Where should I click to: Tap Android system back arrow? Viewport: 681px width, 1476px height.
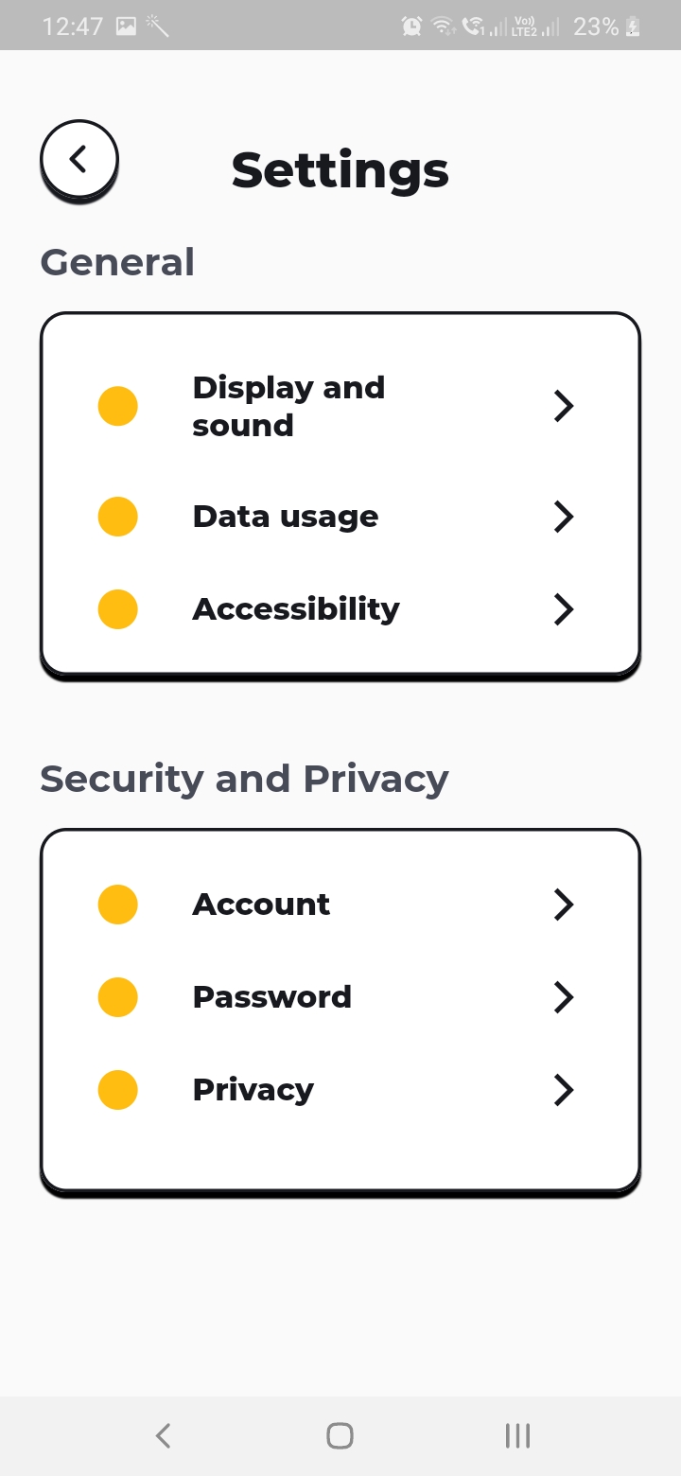[163, 1435]
